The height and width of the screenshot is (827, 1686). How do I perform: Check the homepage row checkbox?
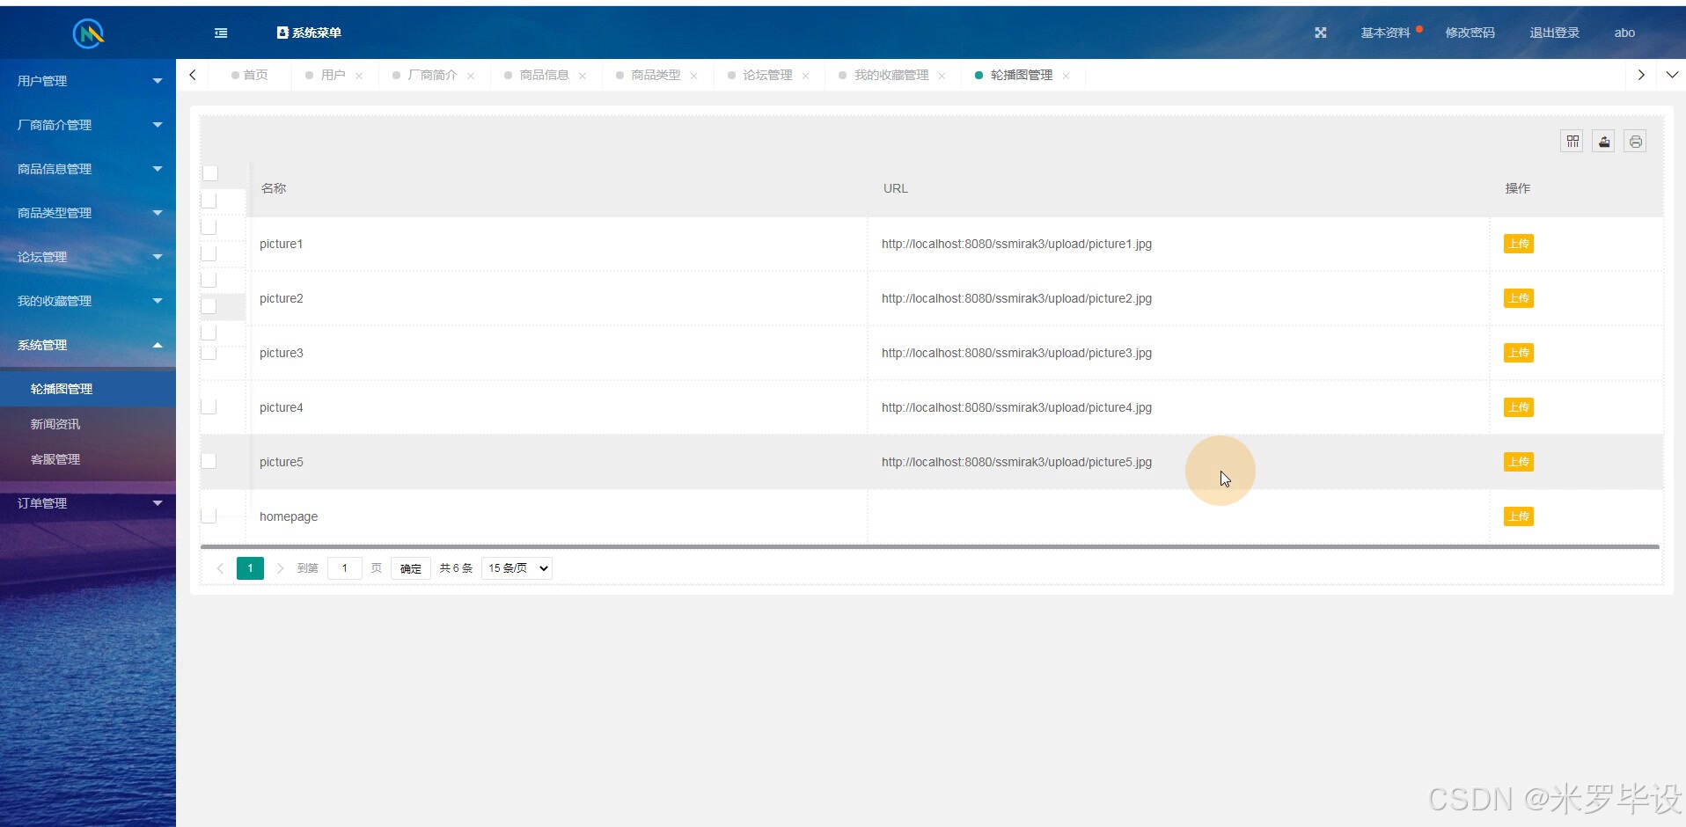pyautogui.click(x=209, y=516)
